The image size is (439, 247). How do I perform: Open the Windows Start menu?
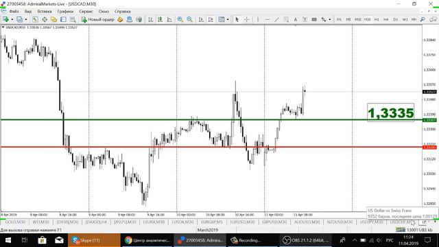[x=8, y=240]
